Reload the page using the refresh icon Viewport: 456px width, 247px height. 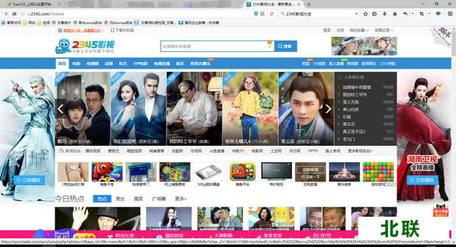point(272,13)
